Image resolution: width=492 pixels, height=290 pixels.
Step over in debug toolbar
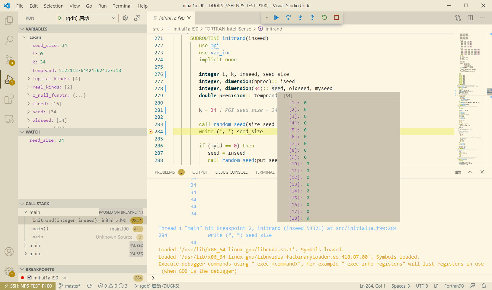[x=288, y=18]
